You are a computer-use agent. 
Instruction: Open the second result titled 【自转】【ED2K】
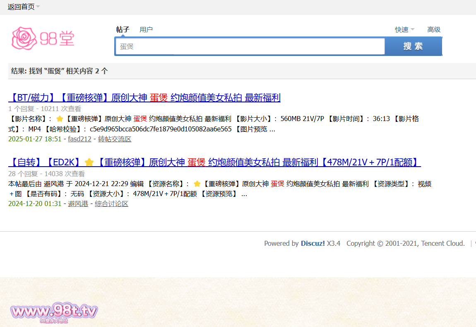pyautogui.click(x=214, y=162)
